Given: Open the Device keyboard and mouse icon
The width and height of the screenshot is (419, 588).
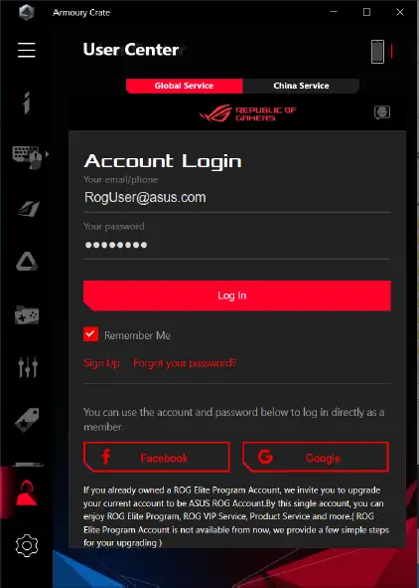Looking at the screenshot, I should point(27,157).
